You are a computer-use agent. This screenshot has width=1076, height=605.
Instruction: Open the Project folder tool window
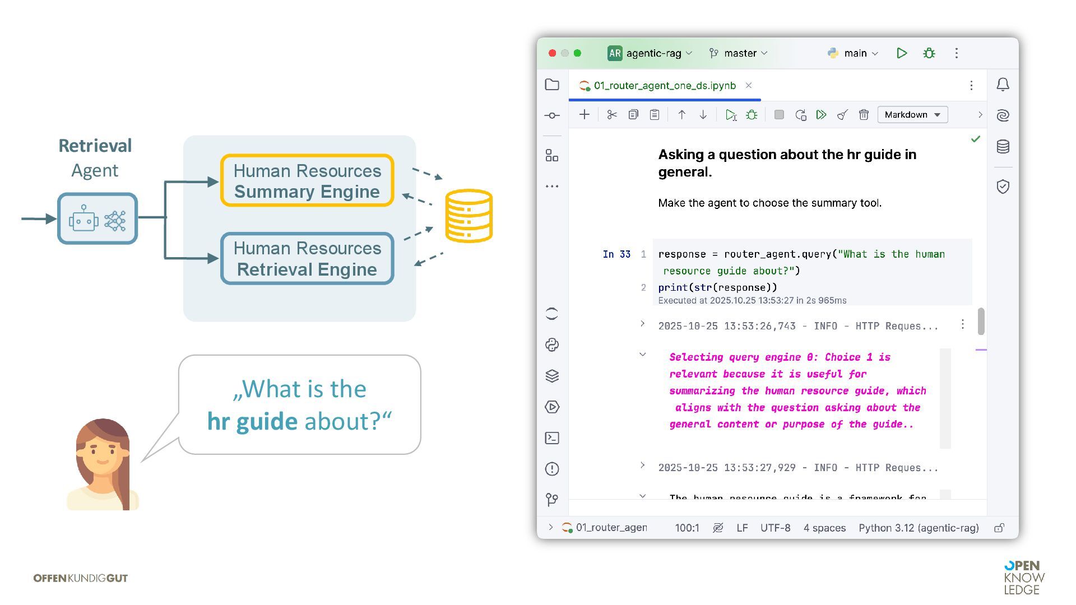point(552,85)
